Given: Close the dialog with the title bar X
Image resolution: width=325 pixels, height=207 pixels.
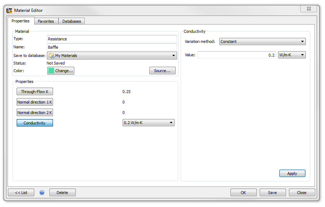Looking at the screenshot, I should (309, 9).
